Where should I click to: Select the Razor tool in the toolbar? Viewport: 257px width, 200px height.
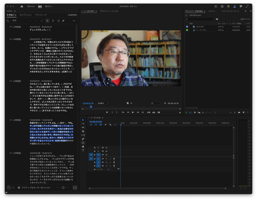[83, 131]
